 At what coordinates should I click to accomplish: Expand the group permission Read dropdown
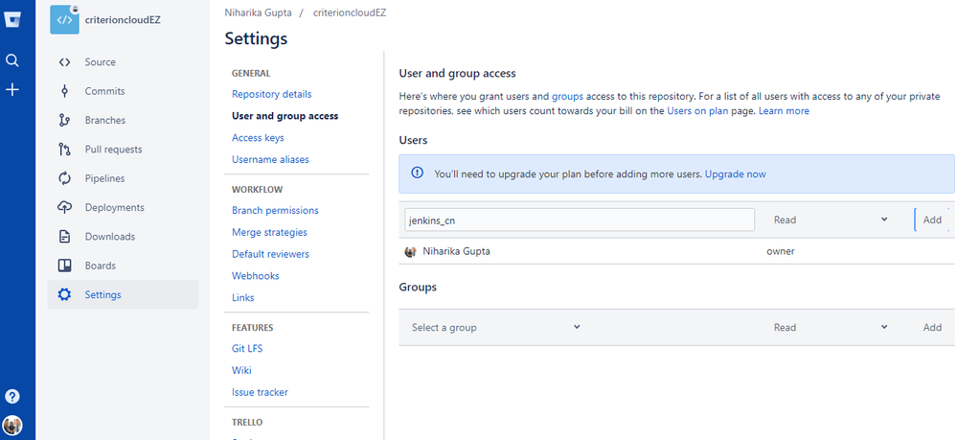[830, 327]
